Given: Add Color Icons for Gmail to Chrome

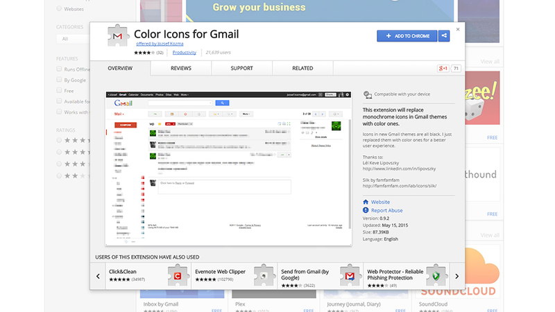Looking at the screenshot, I should [x=407, y=36].
